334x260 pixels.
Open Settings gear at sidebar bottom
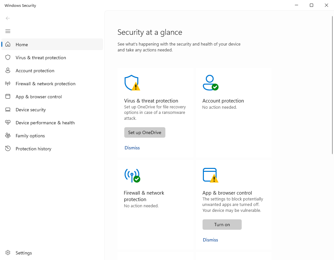coord(8,253)
